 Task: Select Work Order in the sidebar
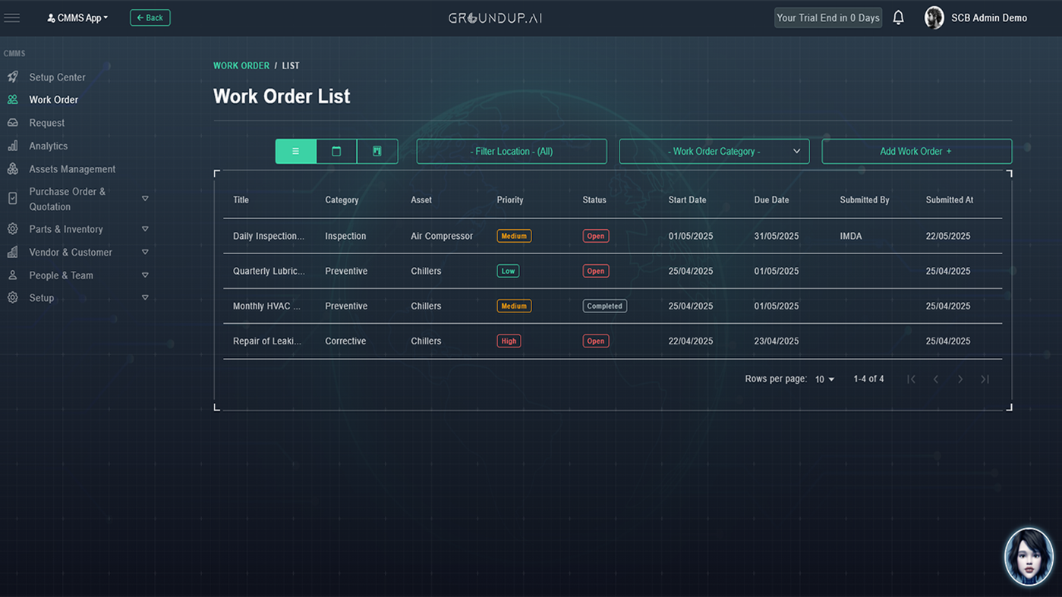coord(53,100)
